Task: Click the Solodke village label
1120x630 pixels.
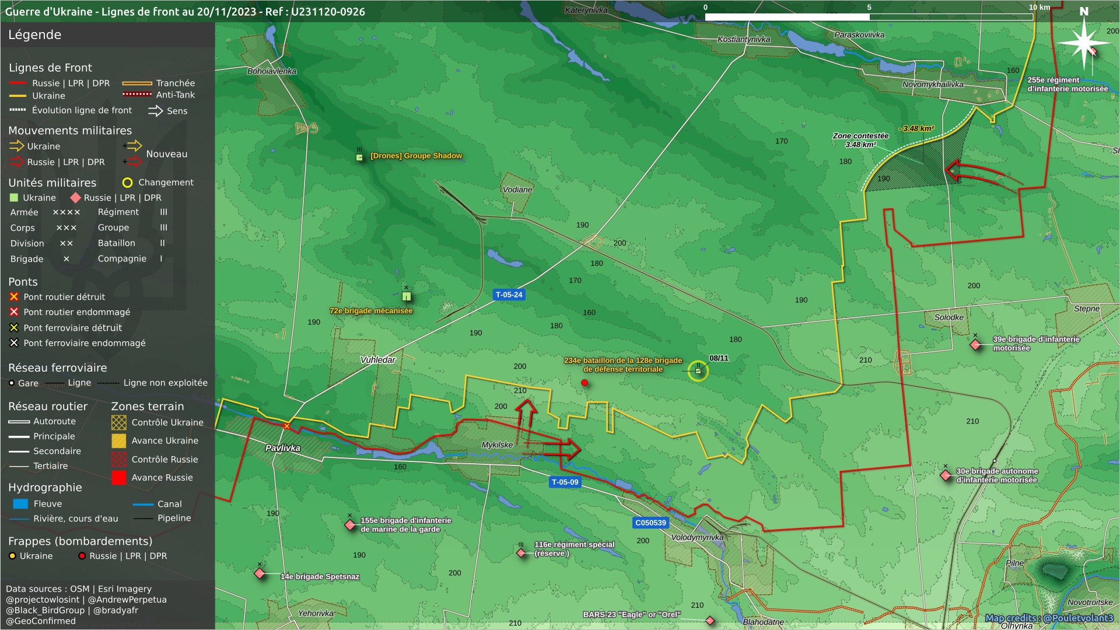Action: coord(949,317)
